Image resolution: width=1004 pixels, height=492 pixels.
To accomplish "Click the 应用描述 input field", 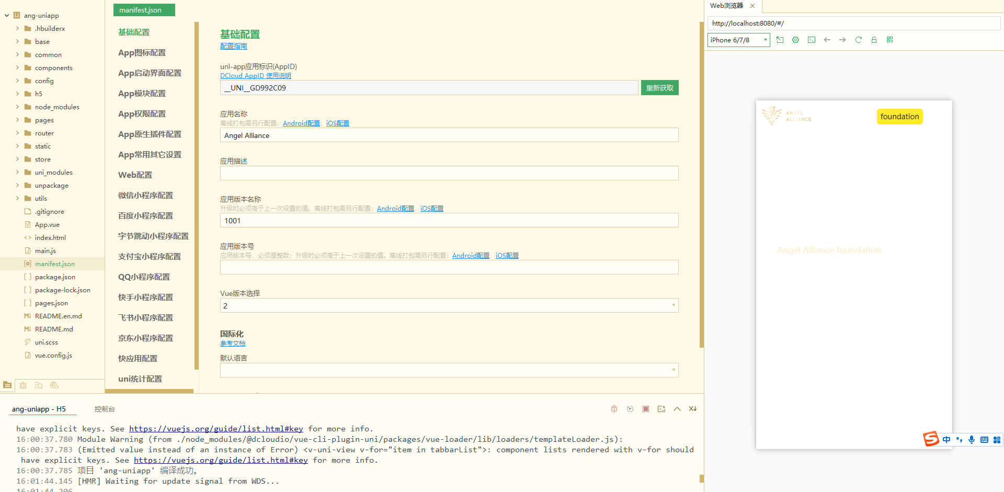I will (449, 173).
